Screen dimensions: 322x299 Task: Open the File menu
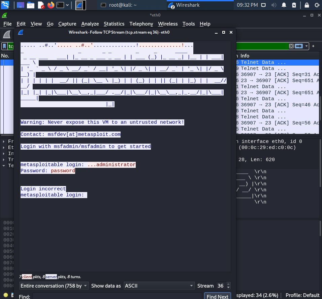[7, 24]
